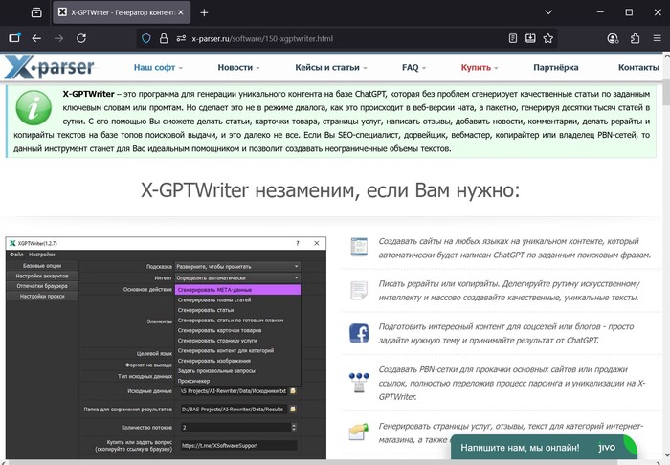Image resolution: width=670 pixels, height=465 pixels.
Task: Click the rewrite document feature icon
Action: pos(359,290)
